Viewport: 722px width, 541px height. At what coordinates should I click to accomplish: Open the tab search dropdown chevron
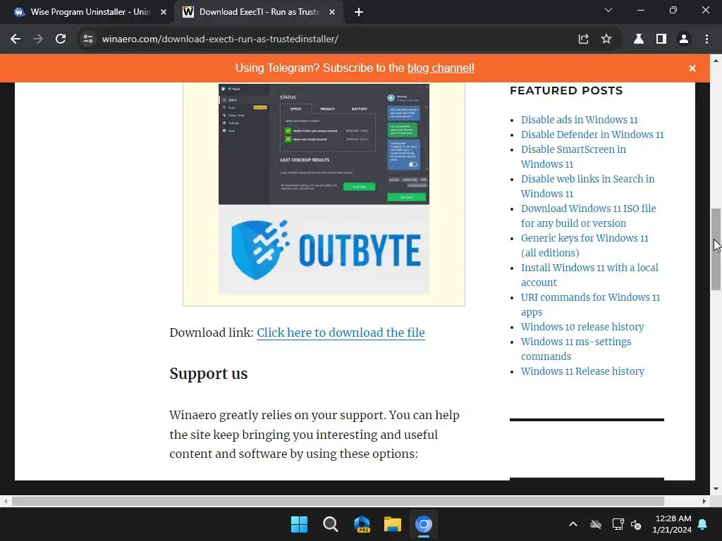[x=608, y=10]
